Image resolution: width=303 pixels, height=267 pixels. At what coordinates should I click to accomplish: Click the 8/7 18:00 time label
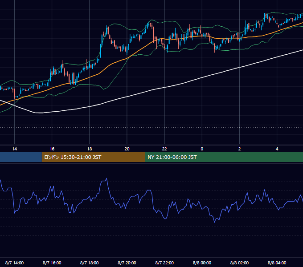pos(90,263)
